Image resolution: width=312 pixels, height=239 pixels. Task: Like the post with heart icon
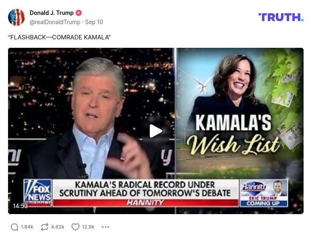75,227
